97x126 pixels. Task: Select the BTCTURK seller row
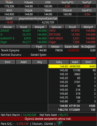pos(72,34)
